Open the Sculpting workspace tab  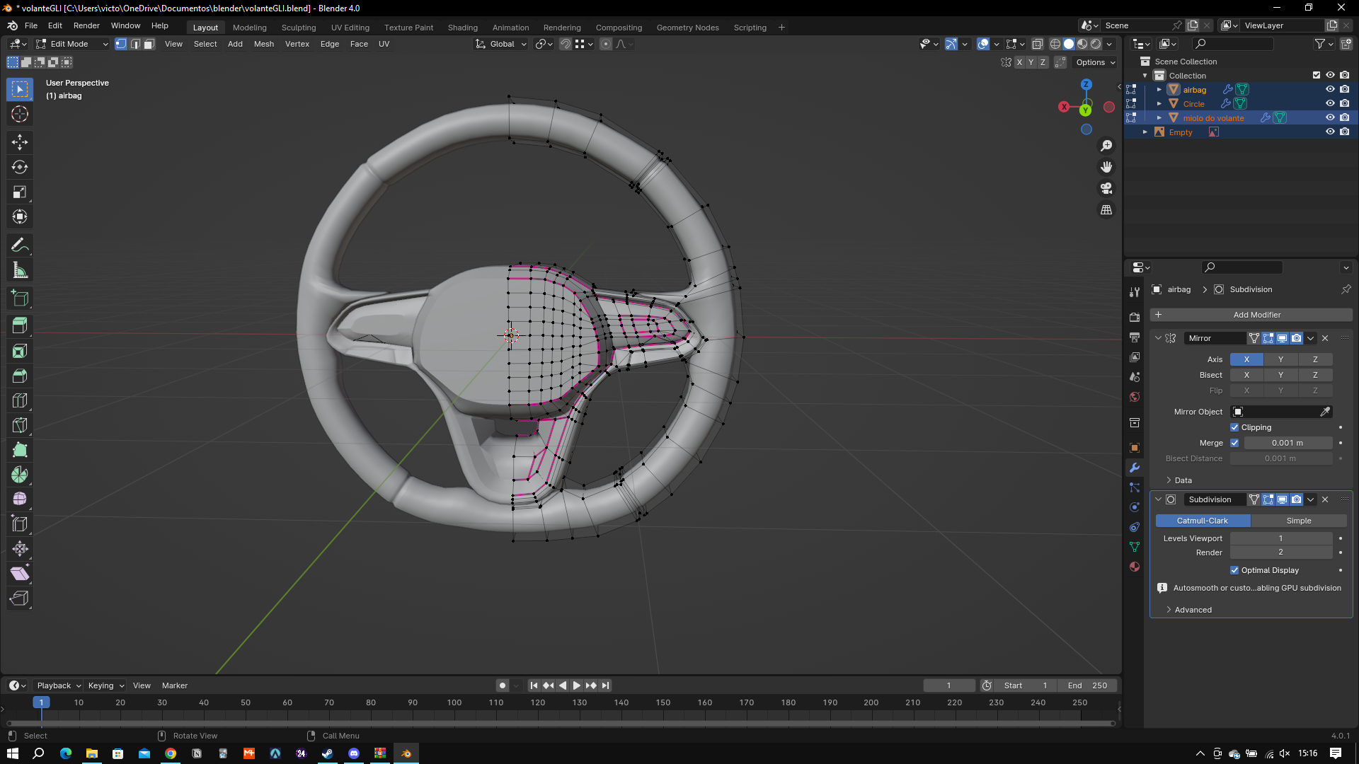tap(299, 28)
